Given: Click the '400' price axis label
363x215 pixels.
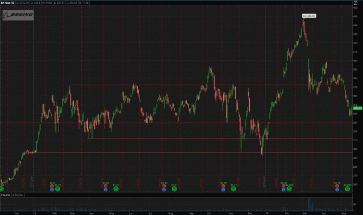Looking at the screenshot, I should coord(355,61).
